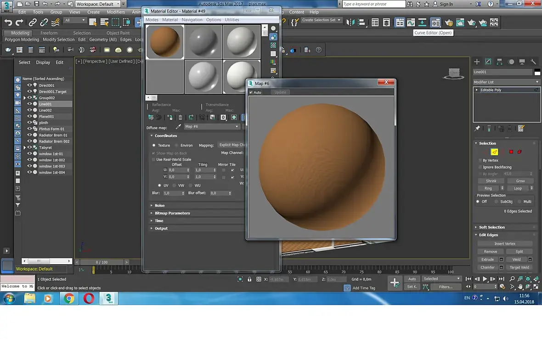Screen dimensions: 542x339
Task: Open the Navigation menu in Material Editor
Action: pos(192,20)
